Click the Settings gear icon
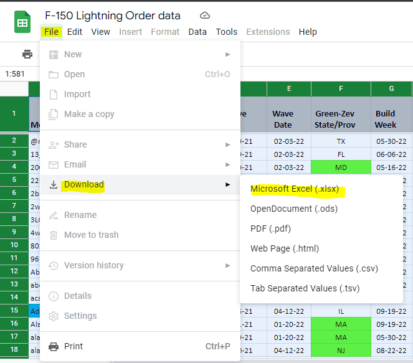413x363 pixels. pos(54,316)
